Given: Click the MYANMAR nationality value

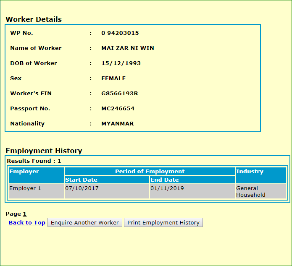Looking at the screenshot, I should click(118, 124).
